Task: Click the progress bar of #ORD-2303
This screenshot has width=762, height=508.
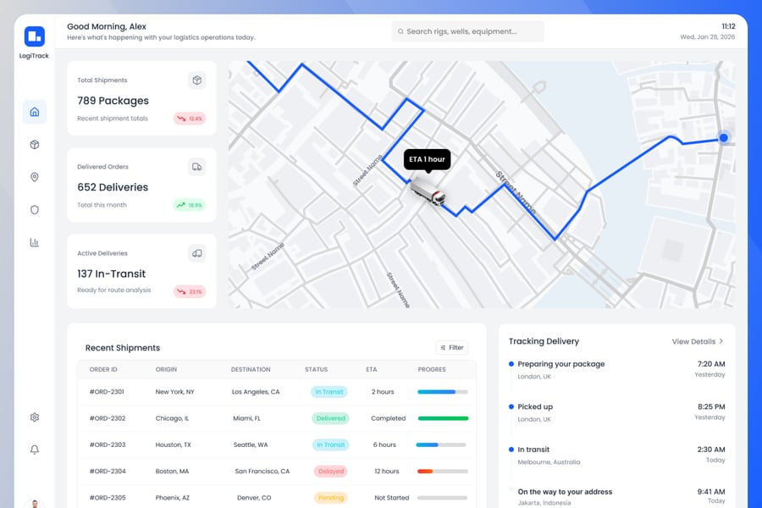Action: point(442,444)
